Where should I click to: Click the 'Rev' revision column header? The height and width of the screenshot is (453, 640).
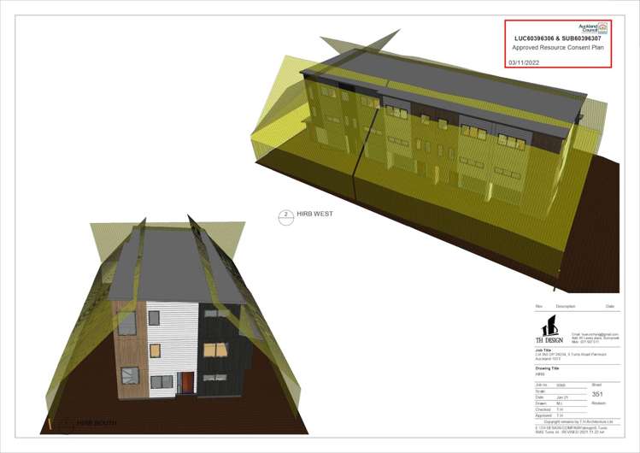tap(539, 306)
